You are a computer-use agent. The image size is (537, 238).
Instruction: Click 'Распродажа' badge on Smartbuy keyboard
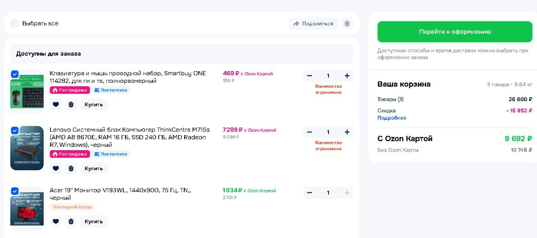point(70,90)
